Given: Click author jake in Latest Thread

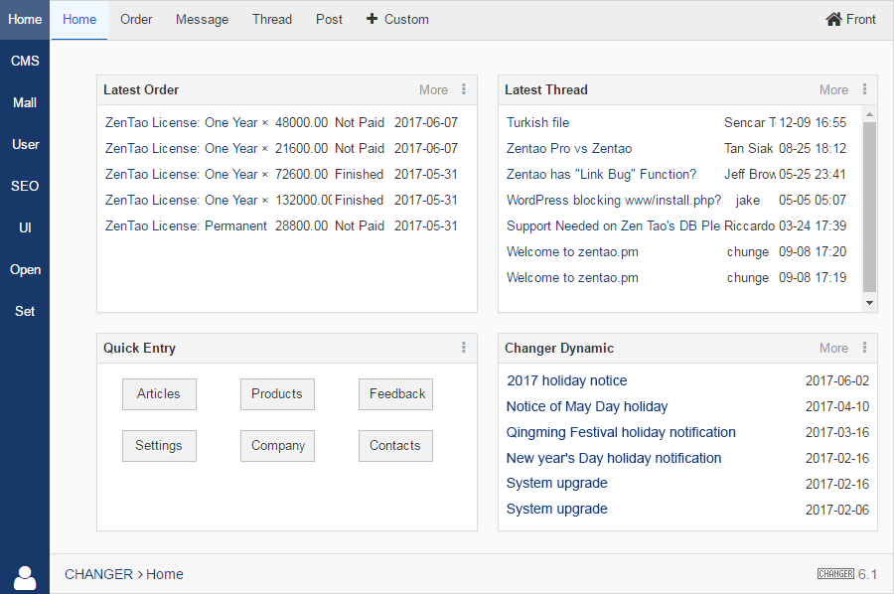Looking at the screenshot, I should click(x=747, y=200).
